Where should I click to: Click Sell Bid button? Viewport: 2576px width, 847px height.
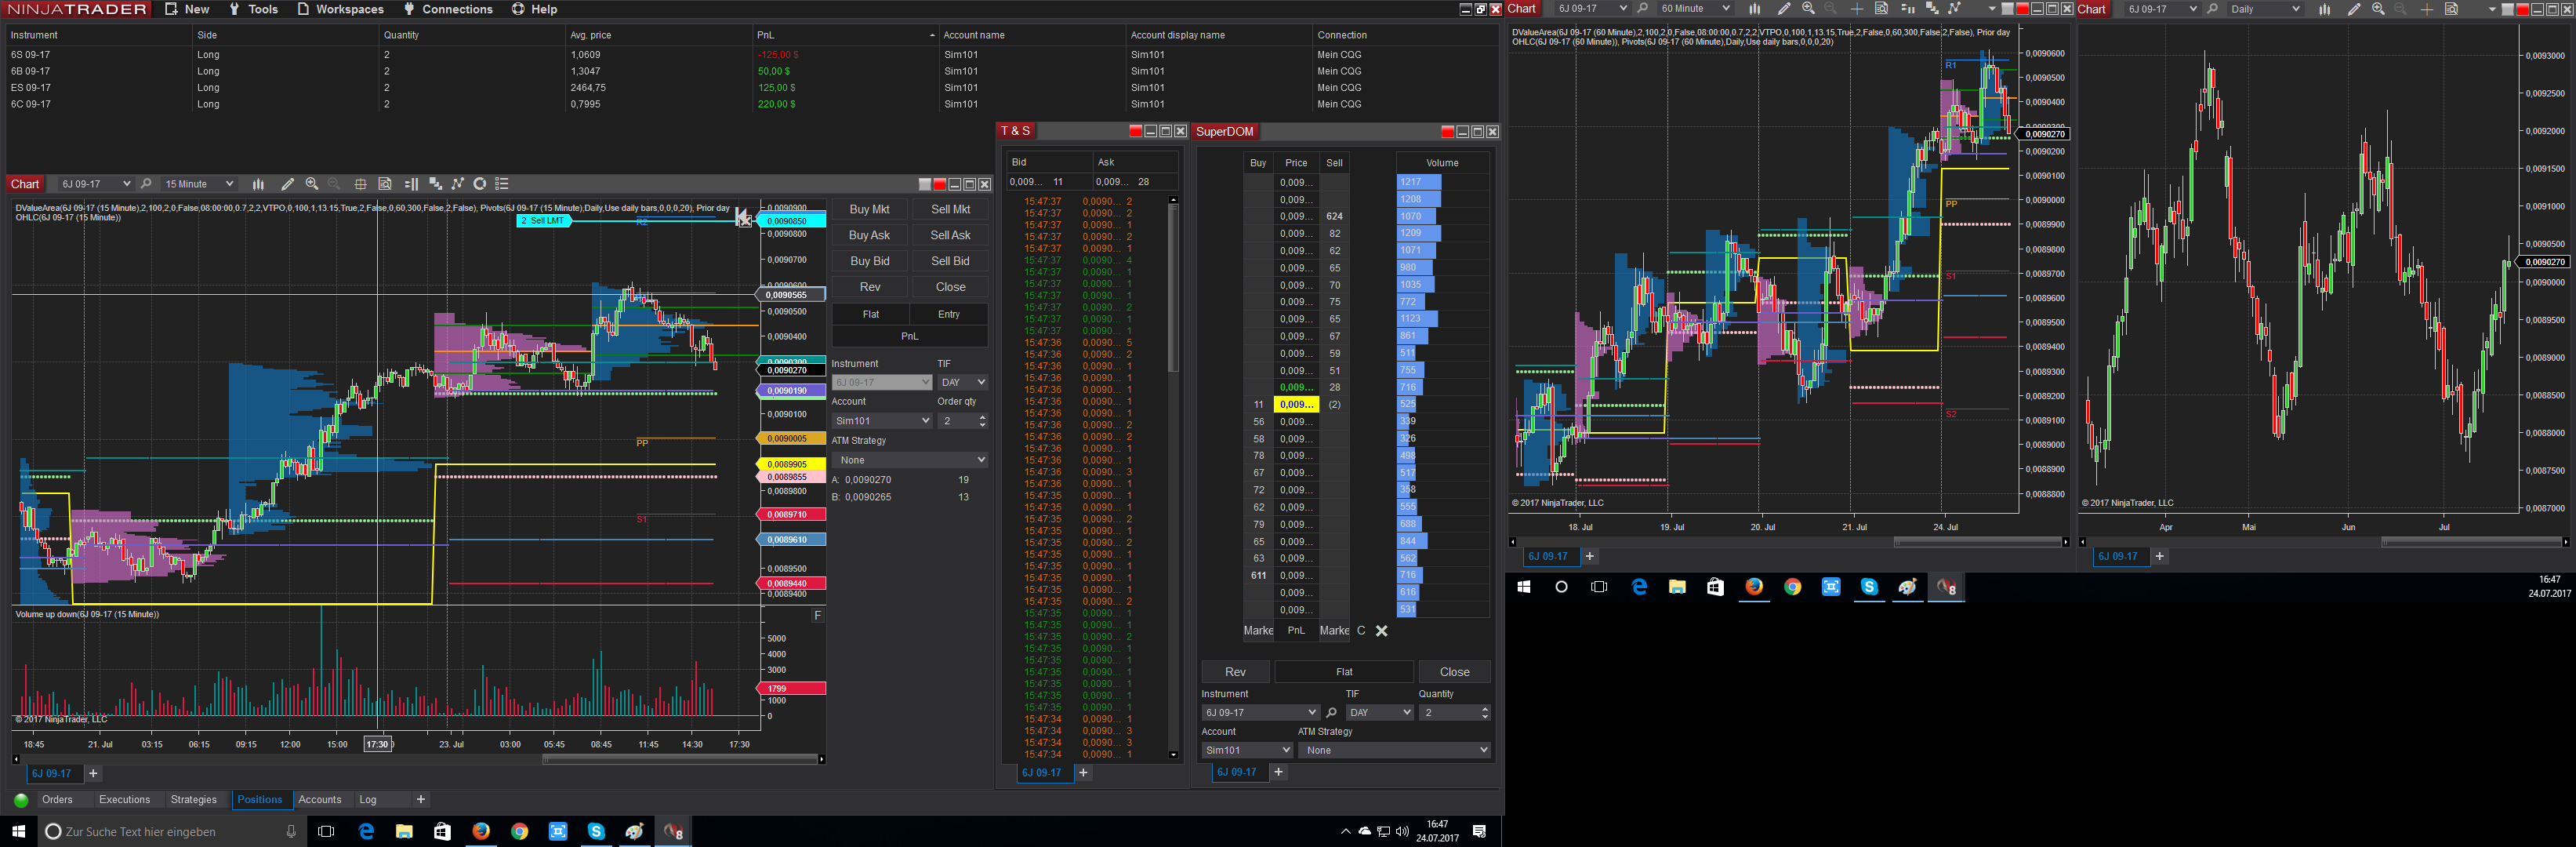[x=950, y=261]
